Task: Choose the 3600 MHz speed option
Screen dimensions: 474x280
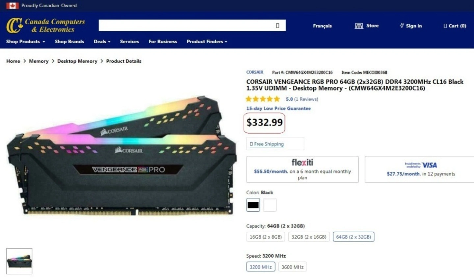Action: click(x=292, y=267)
